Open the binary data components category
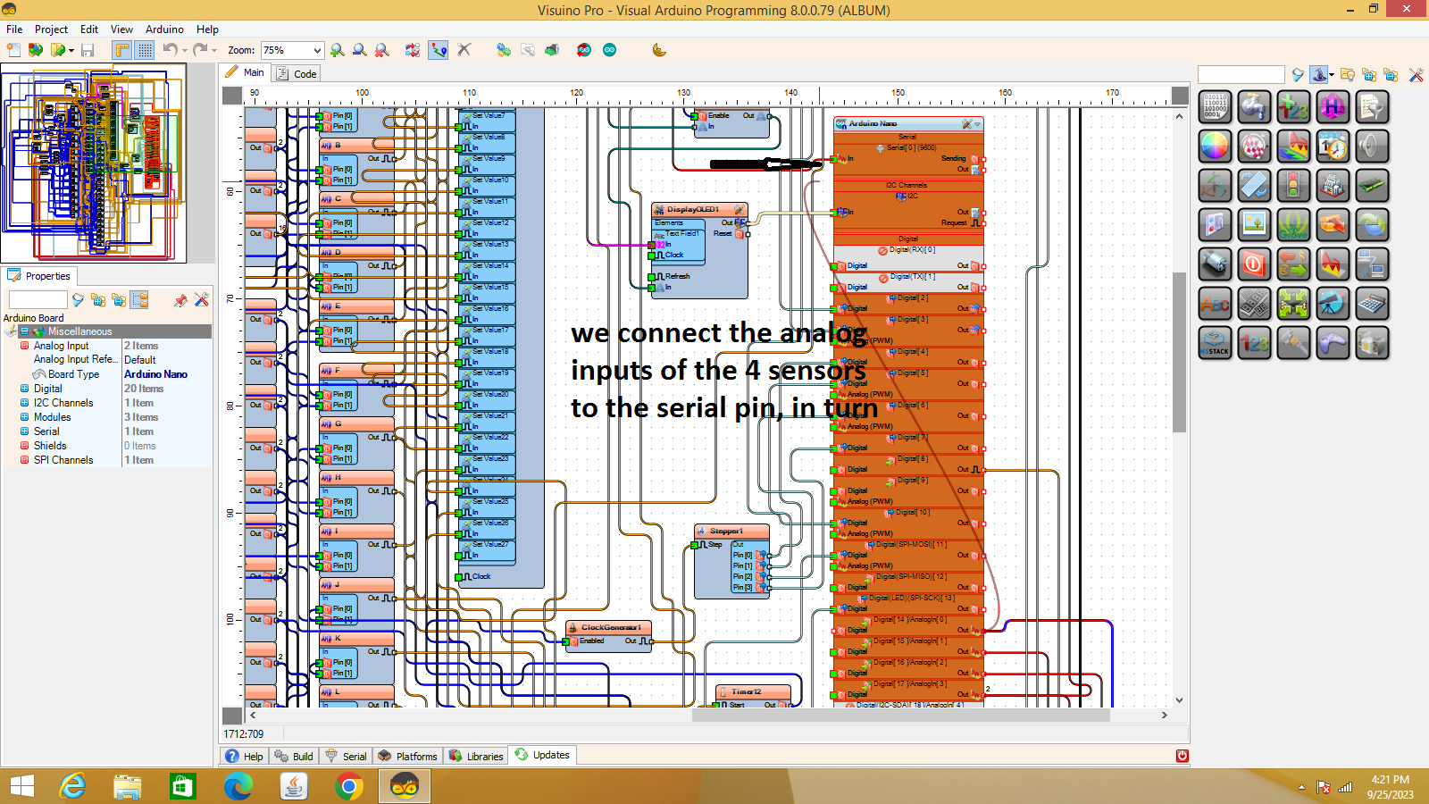 pyautogui.click(x=1216, y=106)
